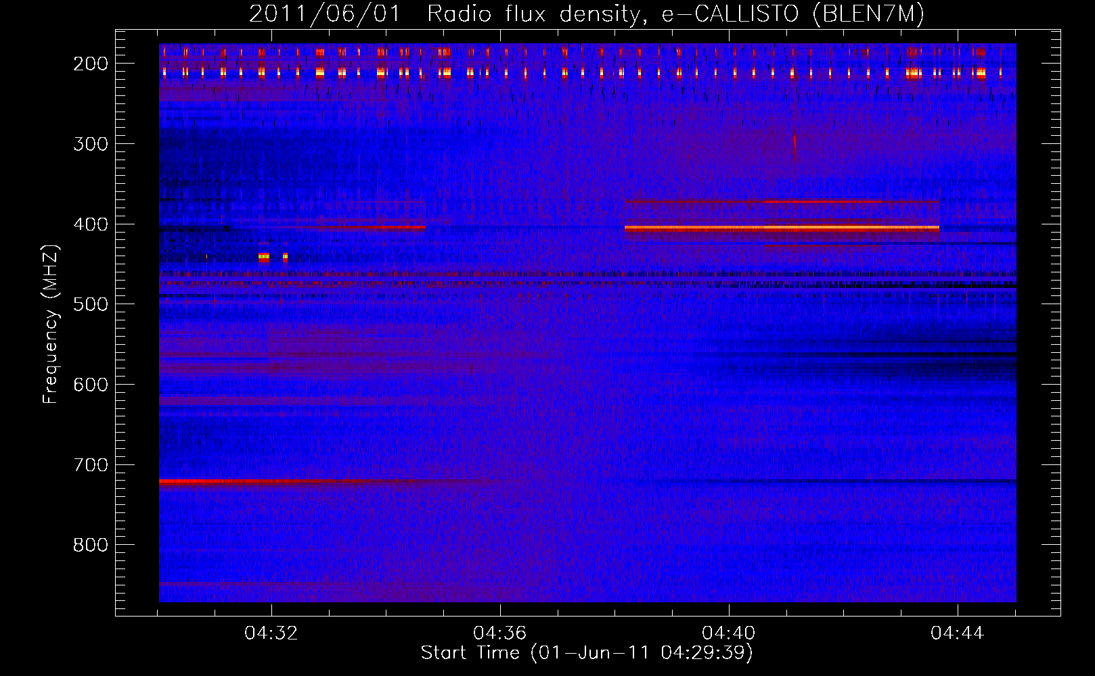Click the 700 frequency tick label
This screenshot has height=676, width=1095.
(91, 465)
